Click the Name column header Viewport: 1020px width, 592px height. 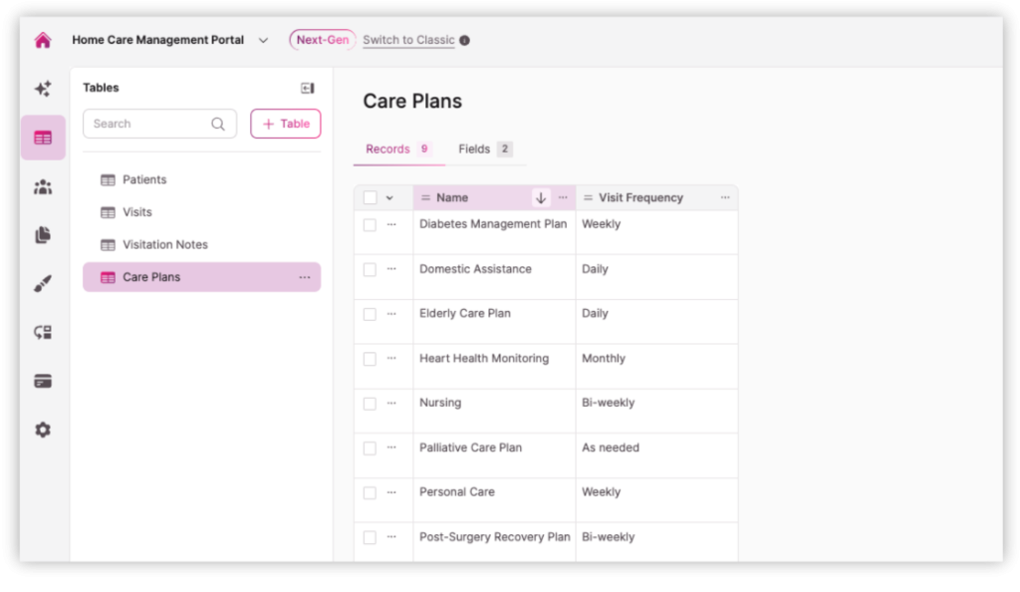pos(494,197)
